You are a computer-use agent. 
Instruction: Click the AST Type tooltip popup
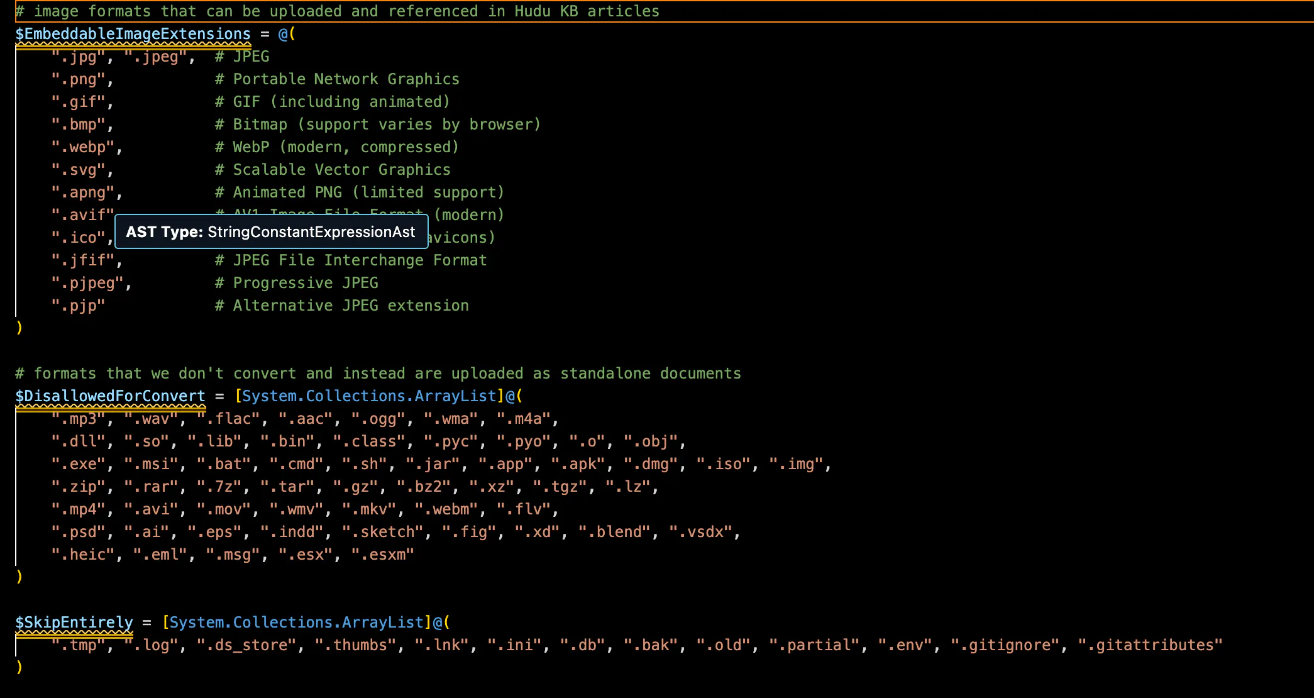coord(271,232)
